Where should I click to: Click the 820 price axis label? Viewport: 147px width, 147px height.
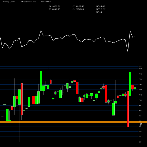pyautogui.click(x=140, y=142)
